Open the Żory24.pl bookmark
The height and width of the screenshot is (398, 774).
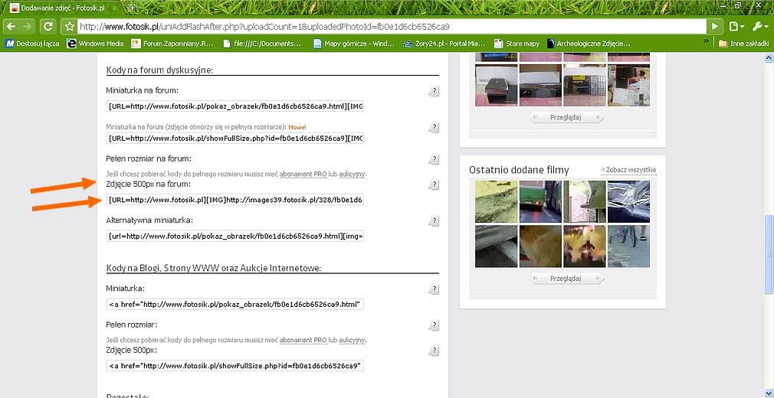[x=444, y=44]
